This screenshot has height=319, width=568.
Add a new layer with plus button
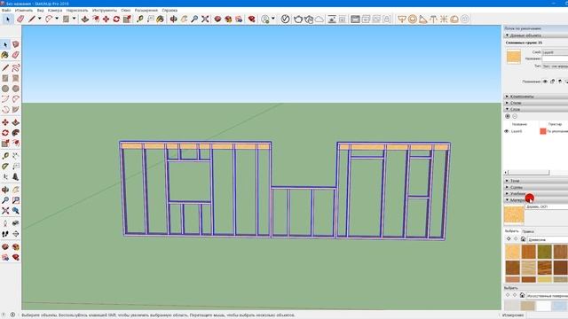508,116
